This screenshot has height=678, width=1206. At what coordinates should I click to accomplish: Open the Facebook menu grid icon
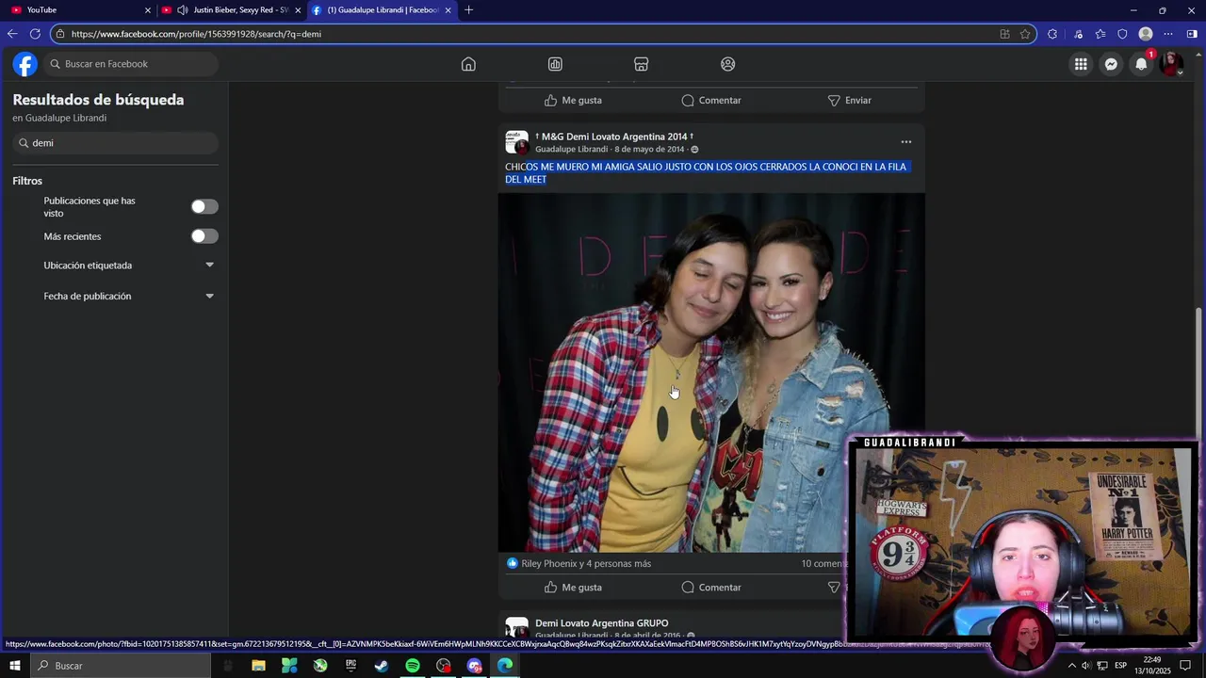pos(1081,64)
